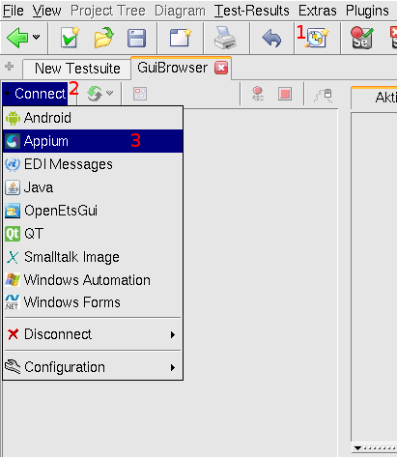Create new testsuite with checkmark icon

tap(70, 38)
